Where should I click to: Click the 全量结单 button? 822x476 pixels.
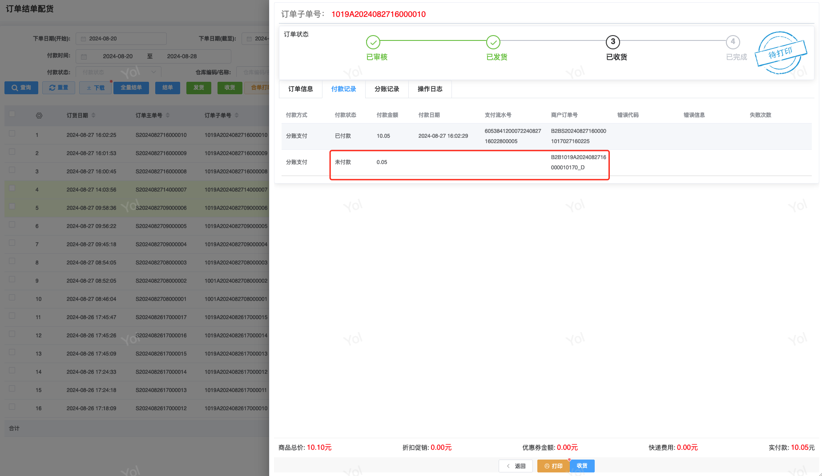(x=131, y=88)
